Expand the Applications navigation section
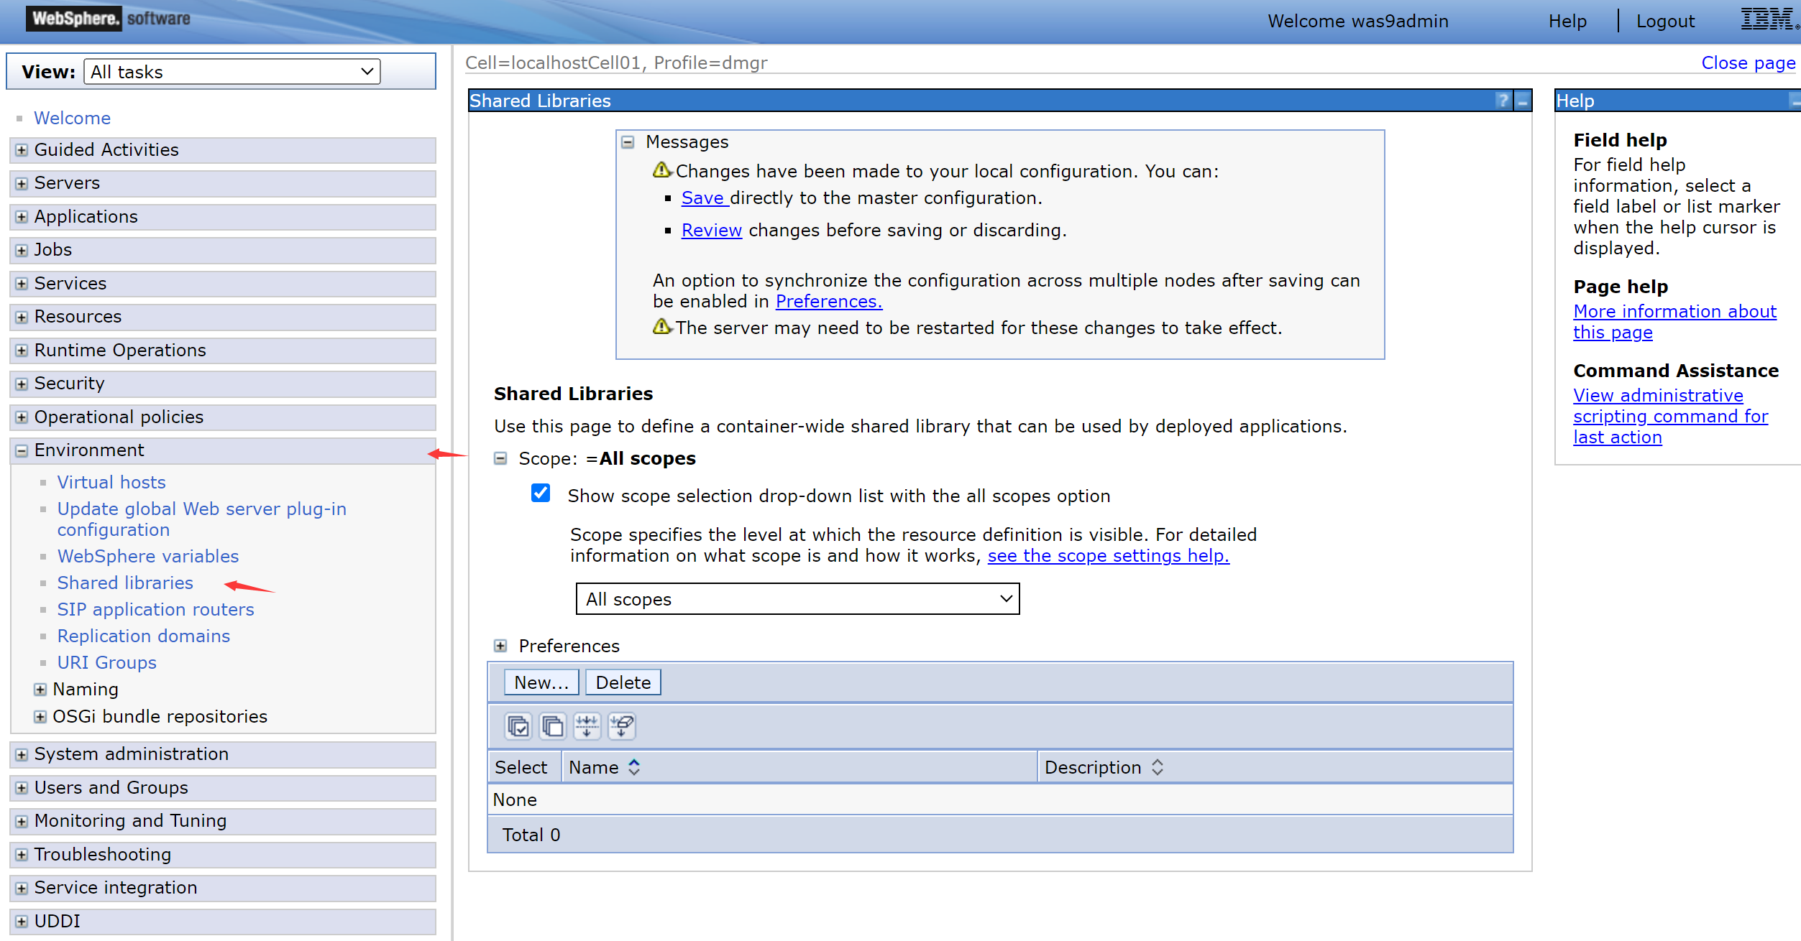Viewport: 1801px width, 941px height. click(x=22, y=217)
